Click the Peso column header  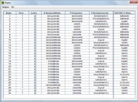(22, 13)
